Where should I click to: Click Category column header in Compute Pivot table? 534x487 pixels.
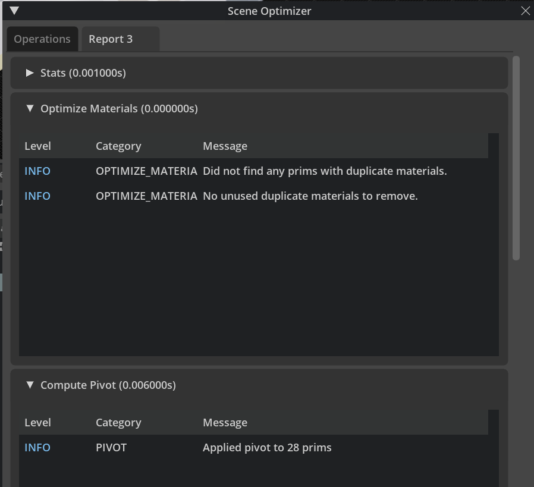(118, 423)
